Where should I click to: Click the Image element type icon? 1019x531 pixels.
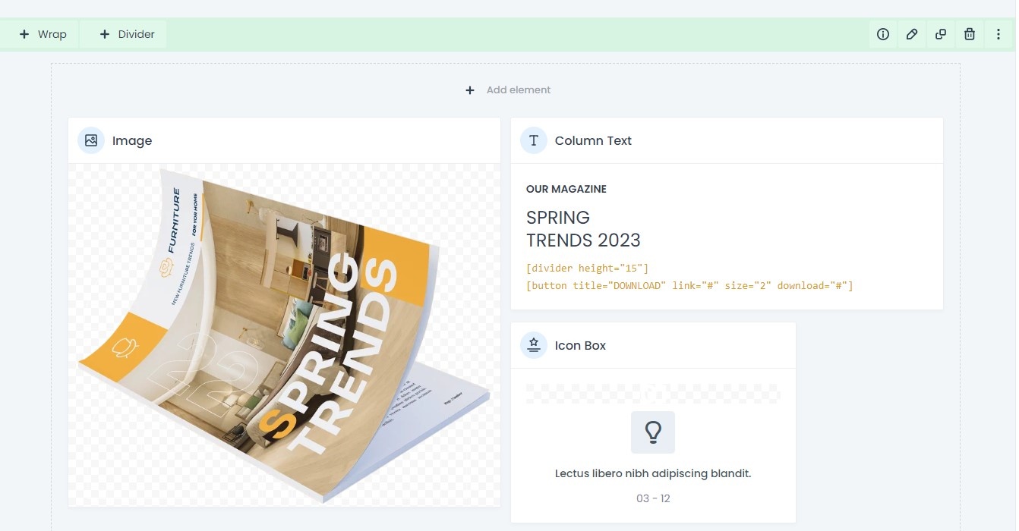[x=91, y=140]
